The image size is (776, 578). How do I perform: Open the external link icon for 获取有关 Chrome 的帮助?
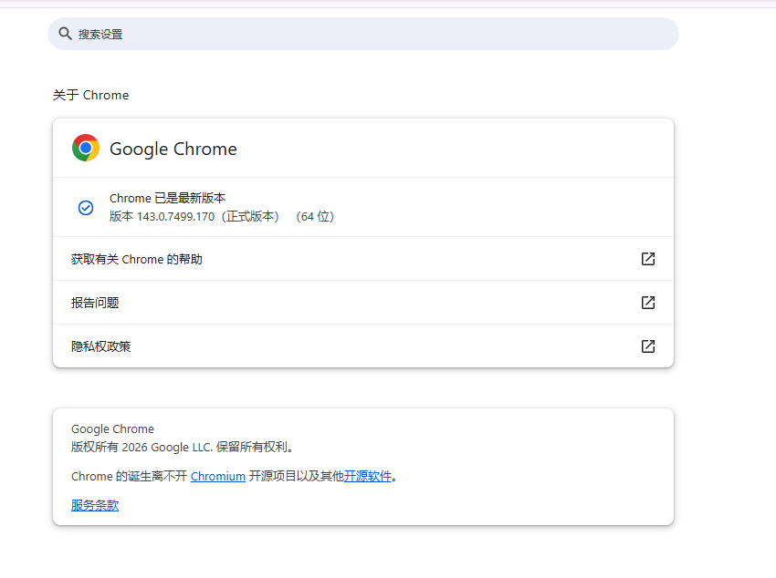648,259
